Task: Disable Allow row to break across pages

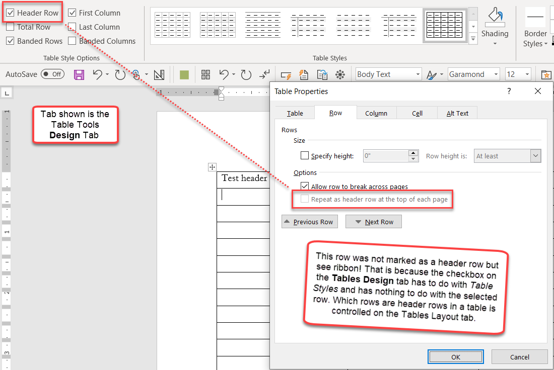Action: tap(305, 186)
